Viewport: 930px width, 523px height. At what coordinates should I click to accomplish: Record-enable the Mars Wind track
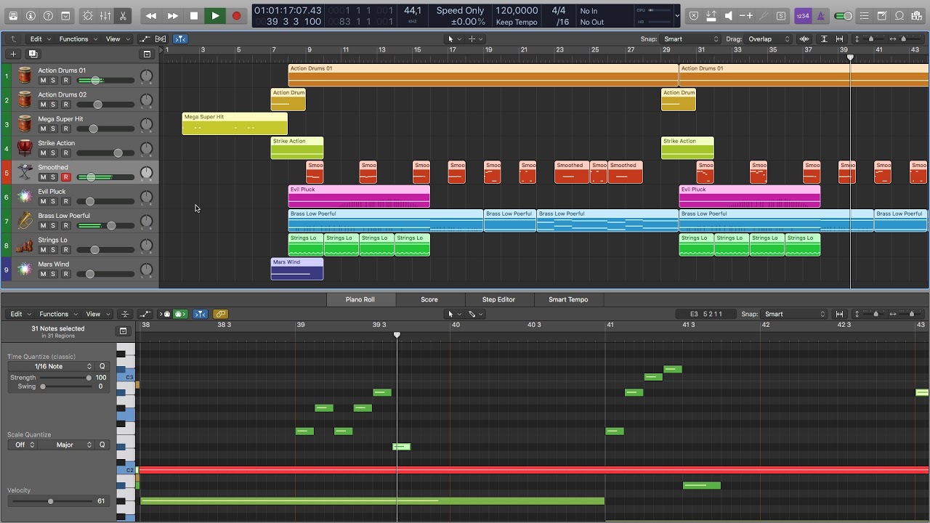click(x=65, y=274)
